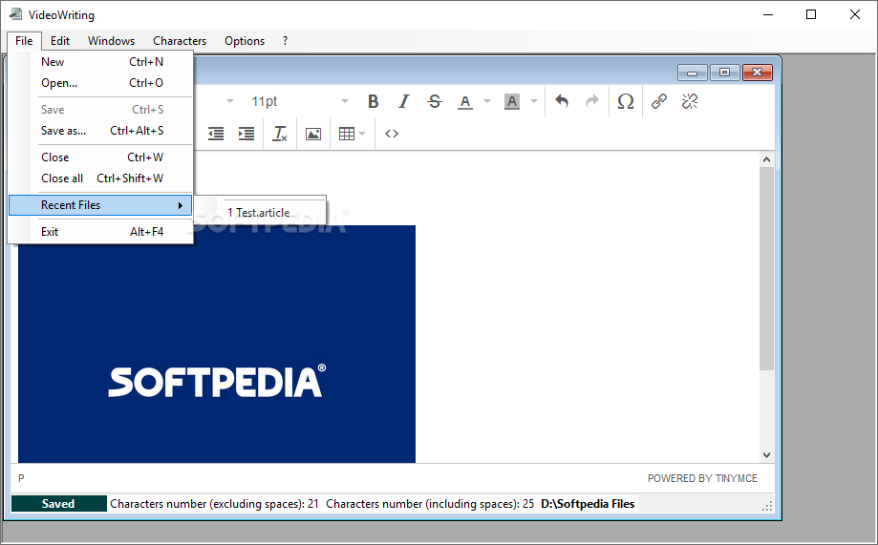Screen dimensions: 878x545
Task: Insert an image into document
Action: point(313,134)
